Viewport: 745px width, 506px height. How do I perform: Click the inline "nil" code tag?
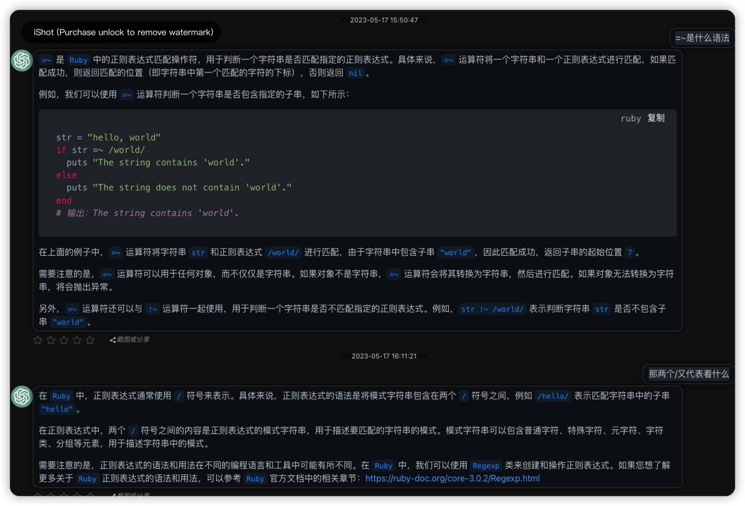click(x=355, y=73)
